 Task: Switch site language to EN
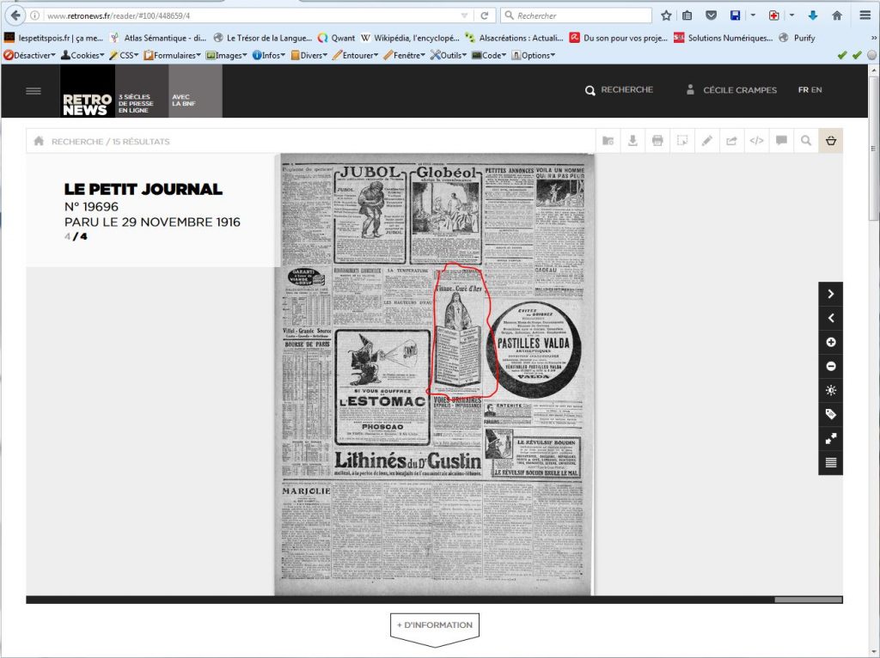816,90
